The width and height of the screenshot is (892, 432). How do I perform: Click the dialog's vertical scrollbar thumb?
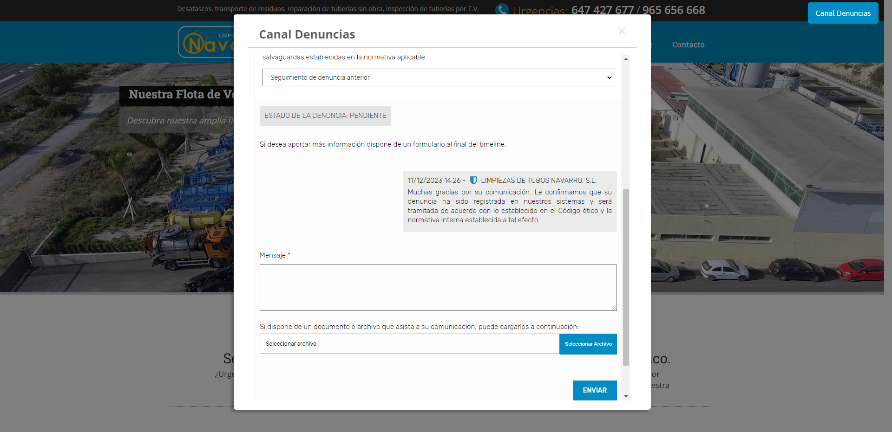pyautogui.click(x=626, y=277)
